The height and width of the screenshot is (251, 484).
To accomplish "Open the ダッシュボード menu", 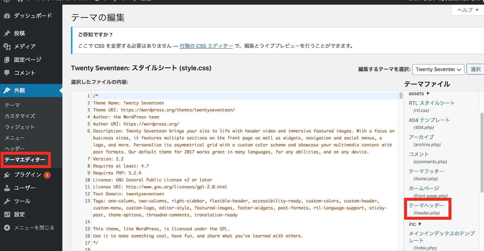I will coord(33,16).
